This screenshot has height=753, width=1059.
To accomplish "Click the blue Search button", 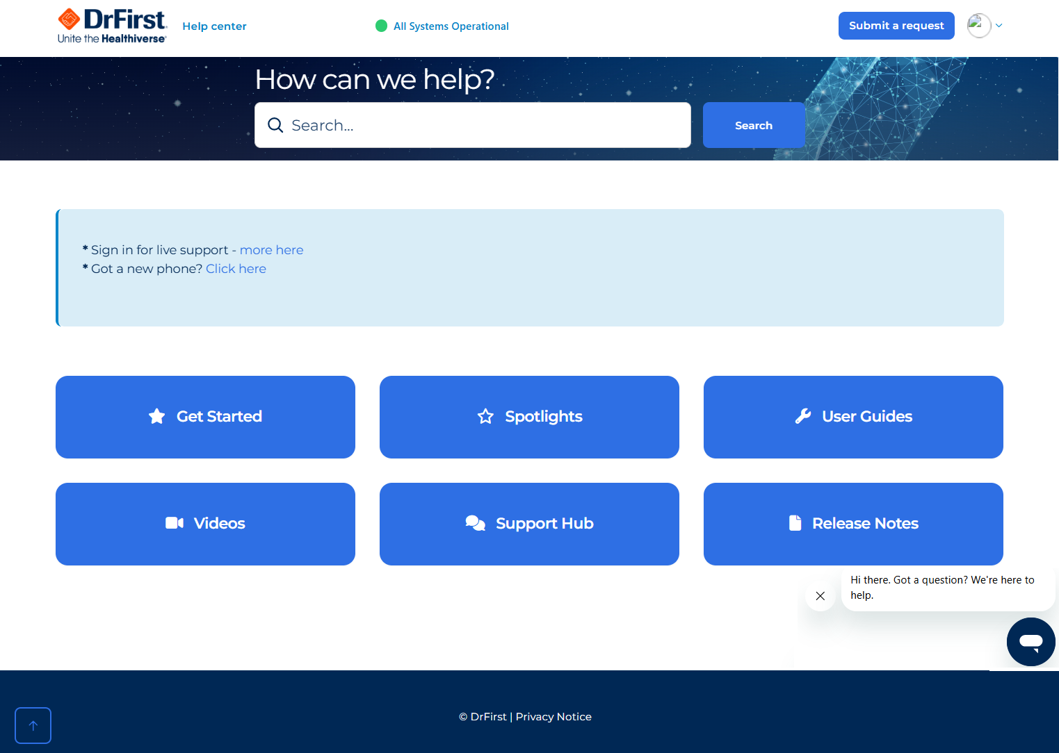I will tap(754, 125).
